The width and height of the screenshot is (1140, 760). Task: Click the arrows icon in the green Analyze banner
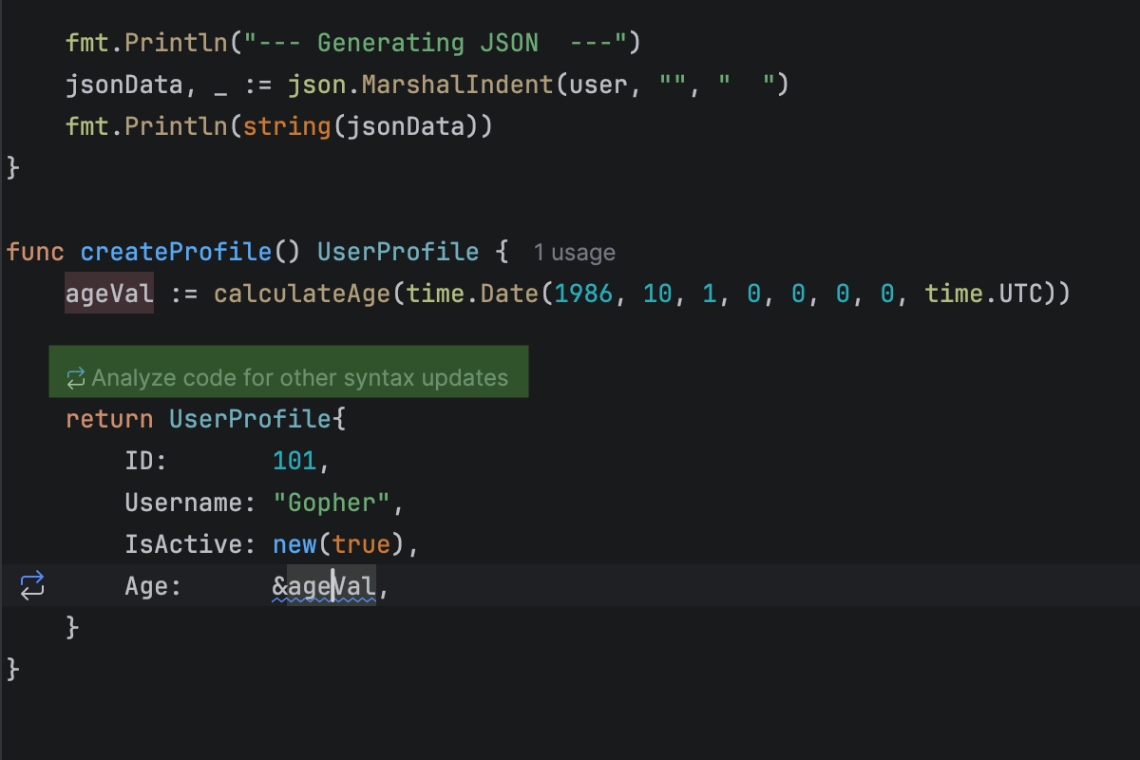(76, 378)
